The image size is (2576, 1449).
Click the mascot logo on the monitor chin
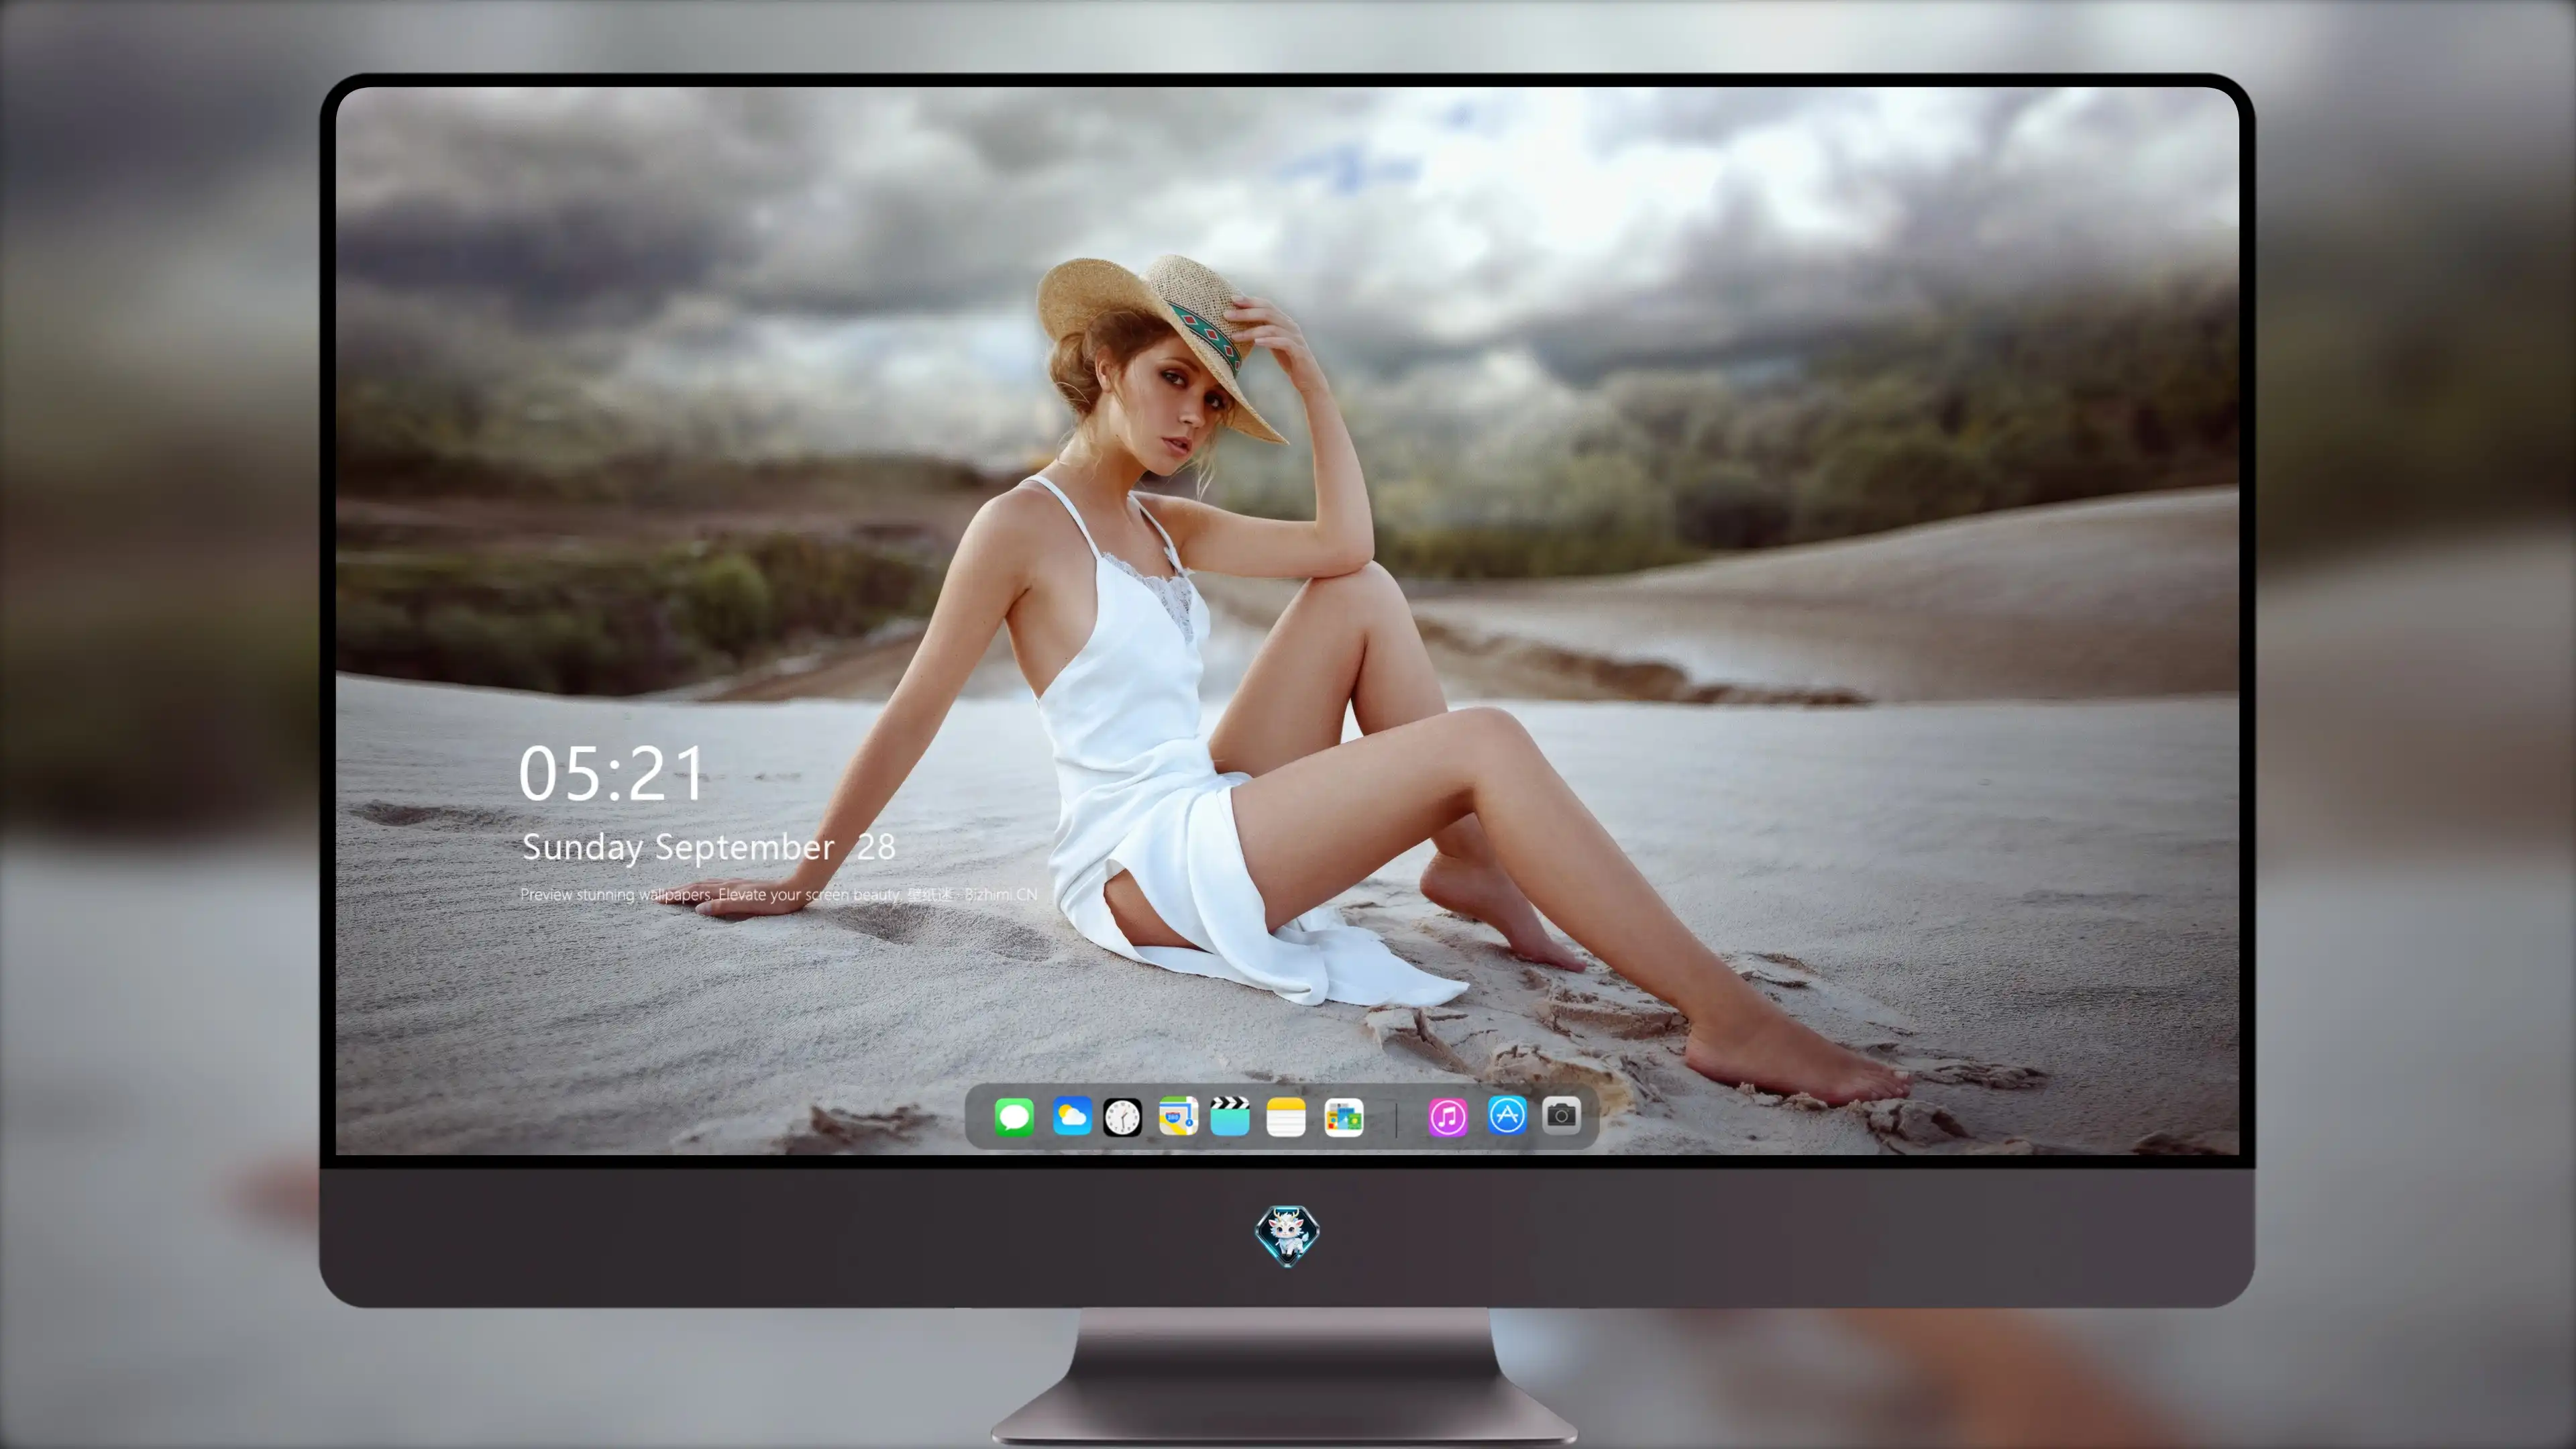1287,1235
